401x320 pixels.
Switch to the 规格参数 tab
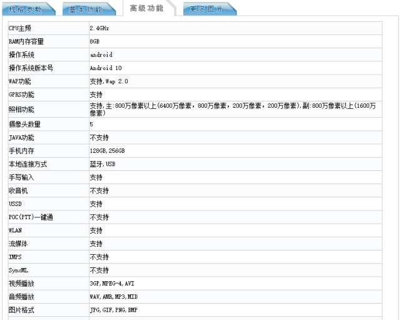[28, 9]
